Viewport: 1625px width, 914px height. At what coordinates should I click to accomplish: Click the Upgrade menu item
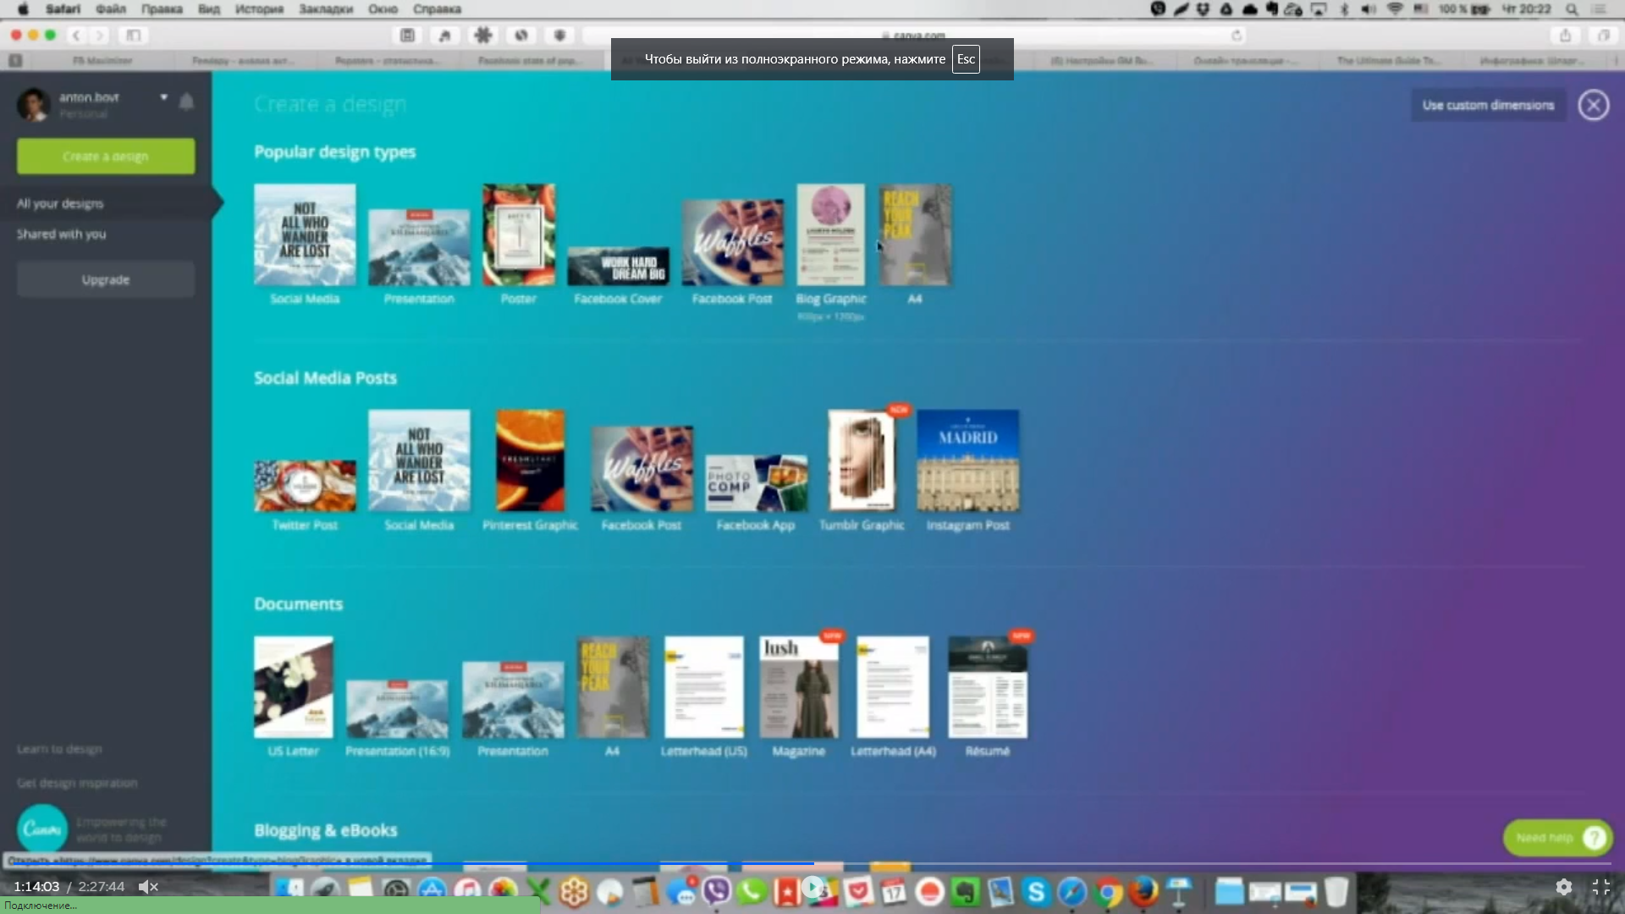tap(105, 279)
